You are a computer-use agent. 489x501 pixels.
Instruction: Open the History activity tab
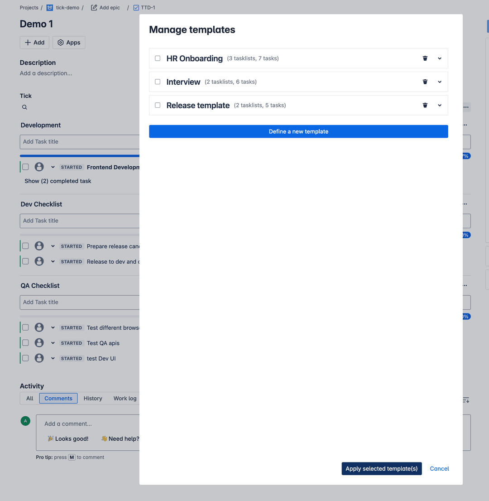[93, 399]
